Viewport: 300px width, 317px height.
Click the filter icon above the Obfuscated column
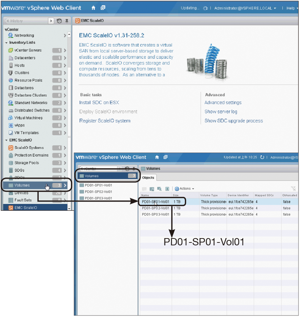click(x=293, y=189)
